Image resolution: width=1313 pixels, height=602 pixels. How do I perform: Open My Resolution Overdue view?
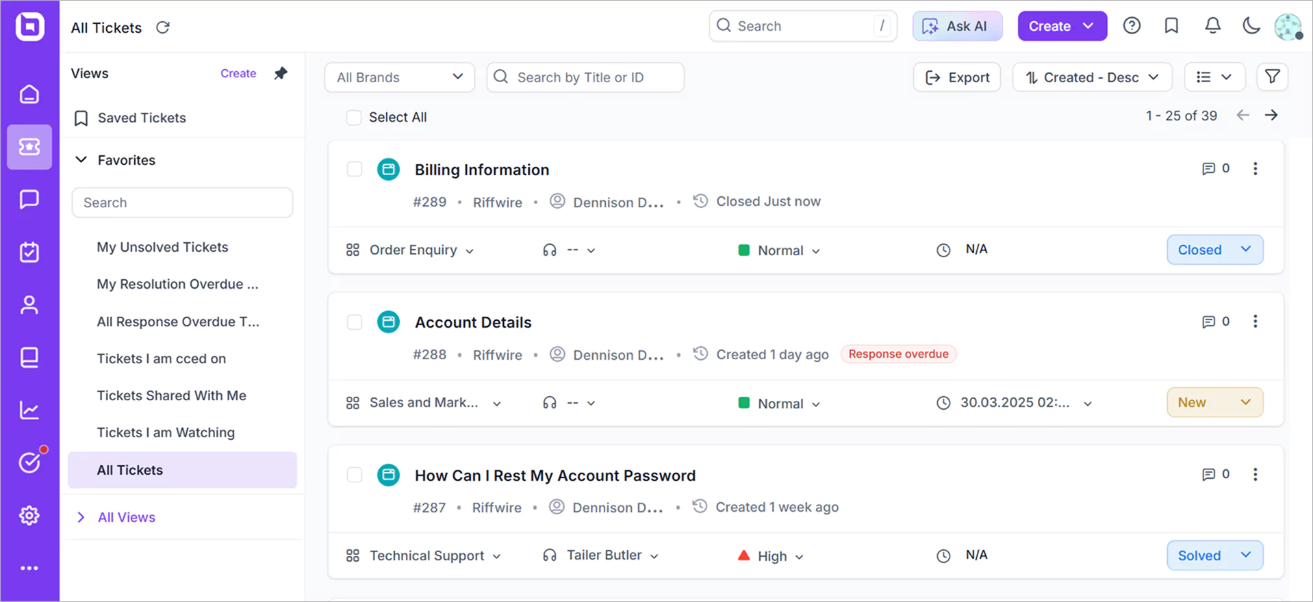(177, 284)
